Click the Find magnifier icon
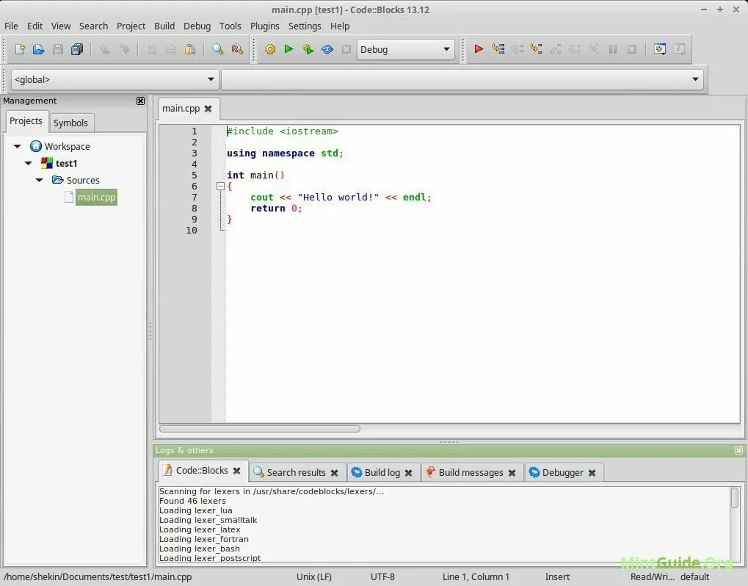This screenshot has height=586, width=748. (x=217, y=49)
